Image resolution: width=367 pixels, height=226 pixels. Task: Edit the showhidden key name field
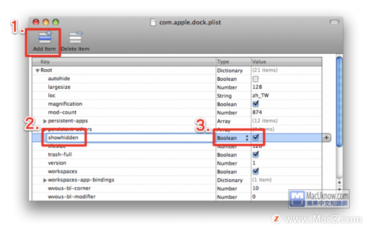[x=131, y=138]
